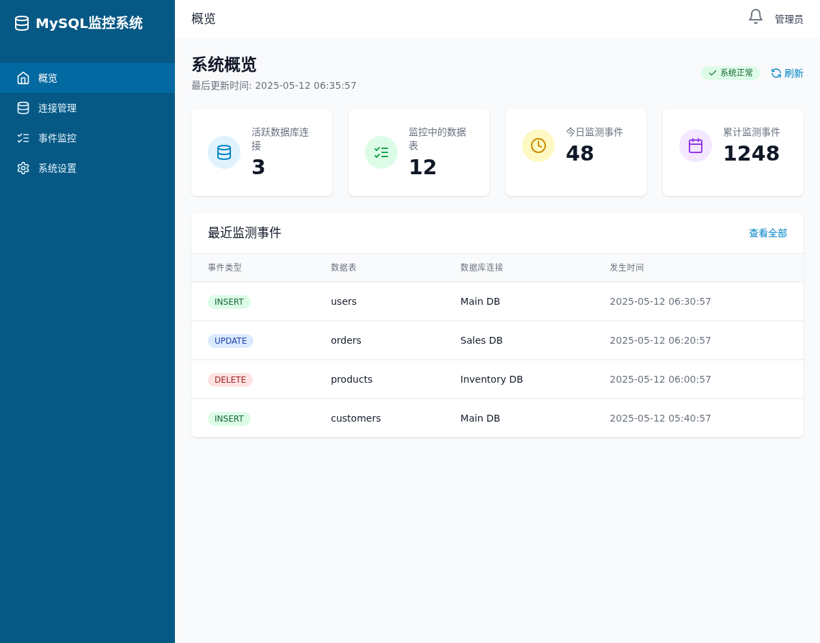Click the DELETE badge in the products row
This screenshot has height=643, width=820.
tap(230, 380)
